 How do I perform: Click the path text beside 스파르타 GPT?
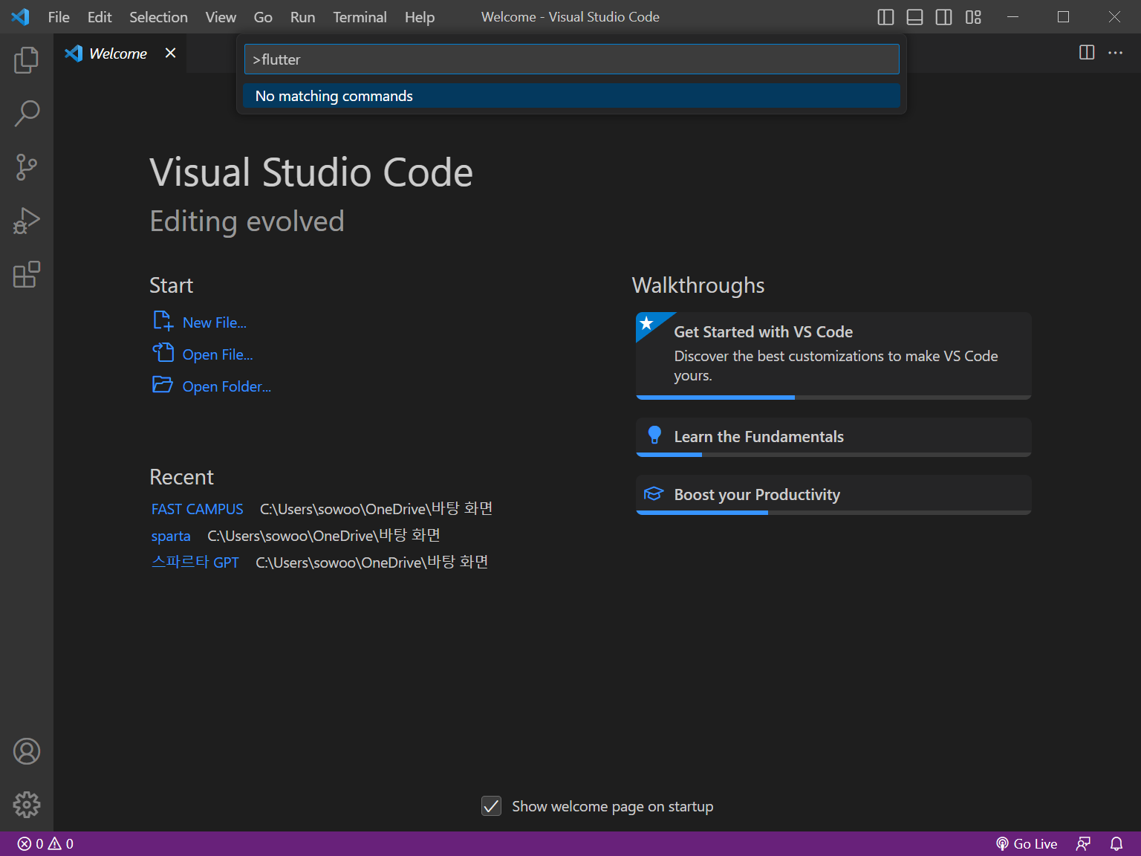tap(372, 562)
